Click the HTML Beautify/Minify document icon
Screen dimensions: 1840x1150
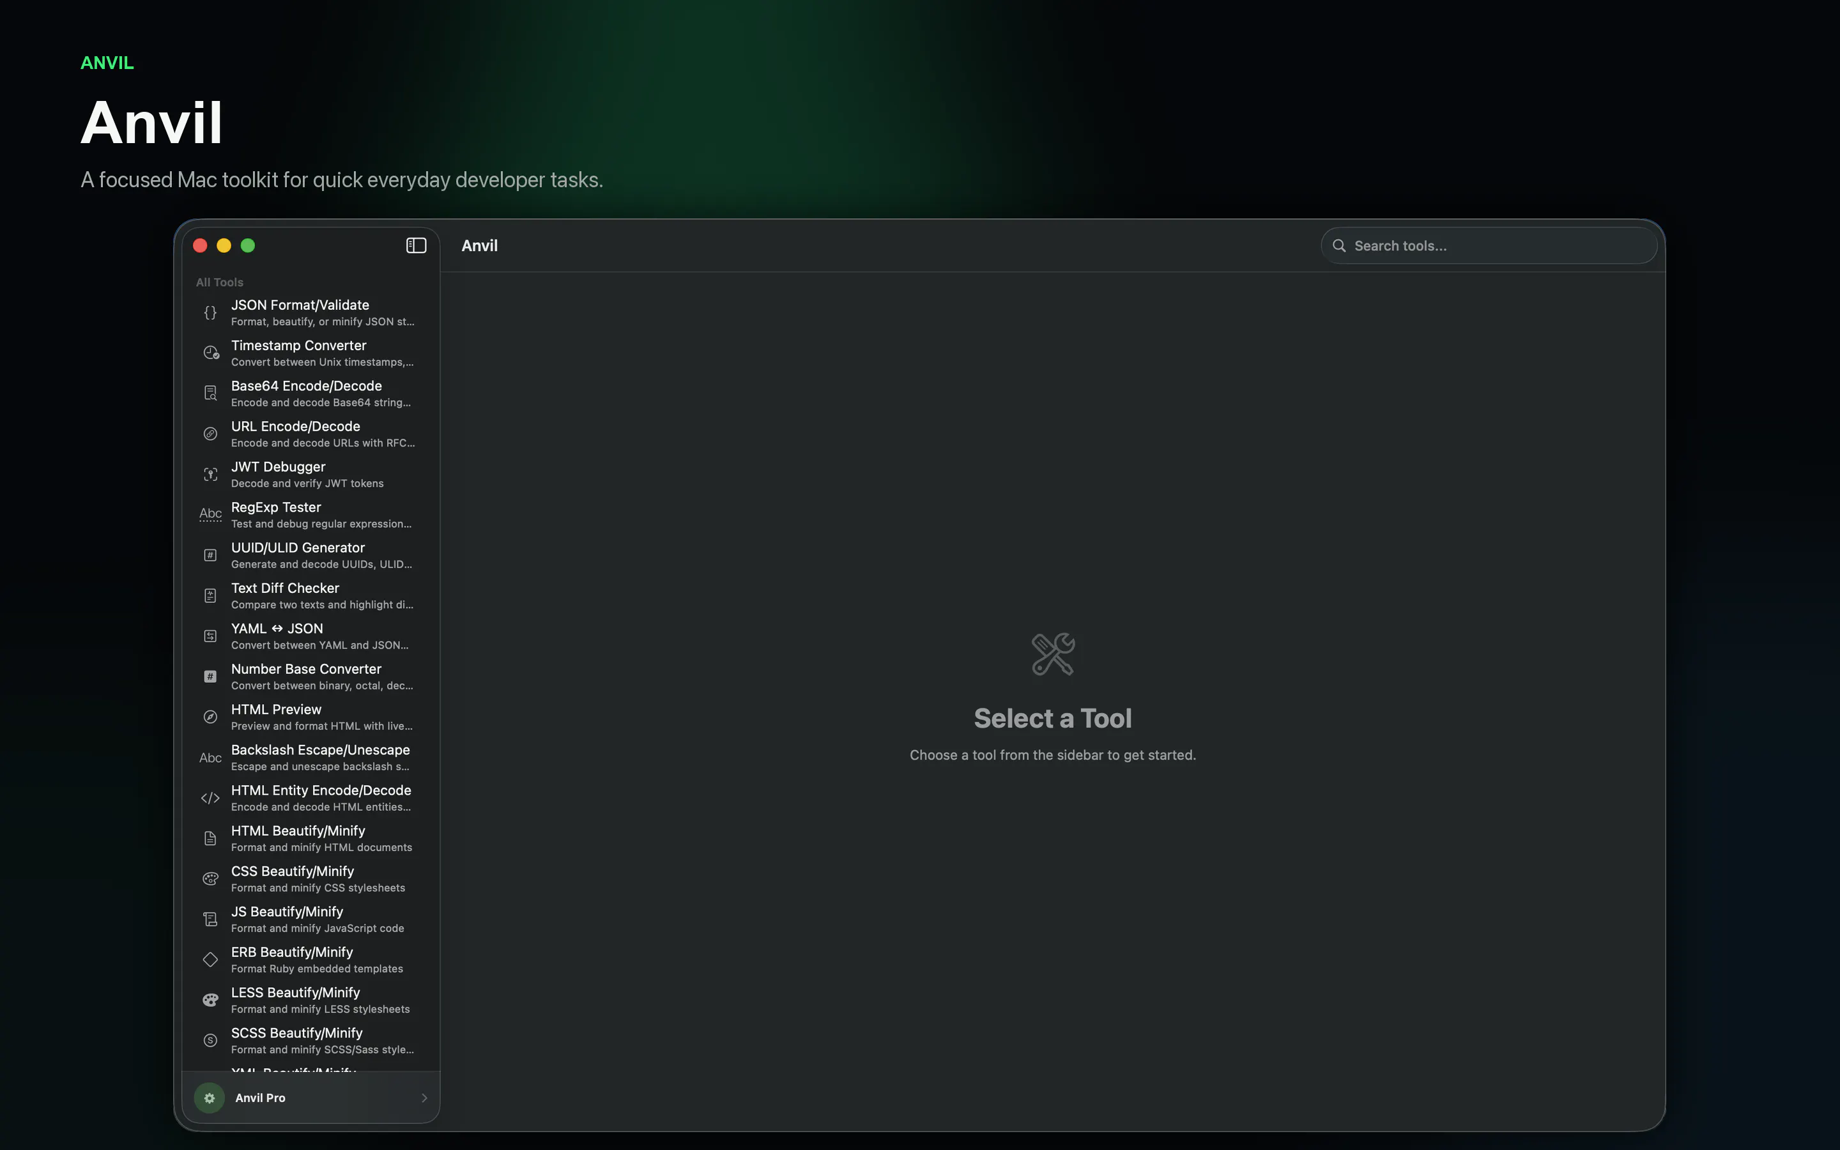tap(211, 838)
